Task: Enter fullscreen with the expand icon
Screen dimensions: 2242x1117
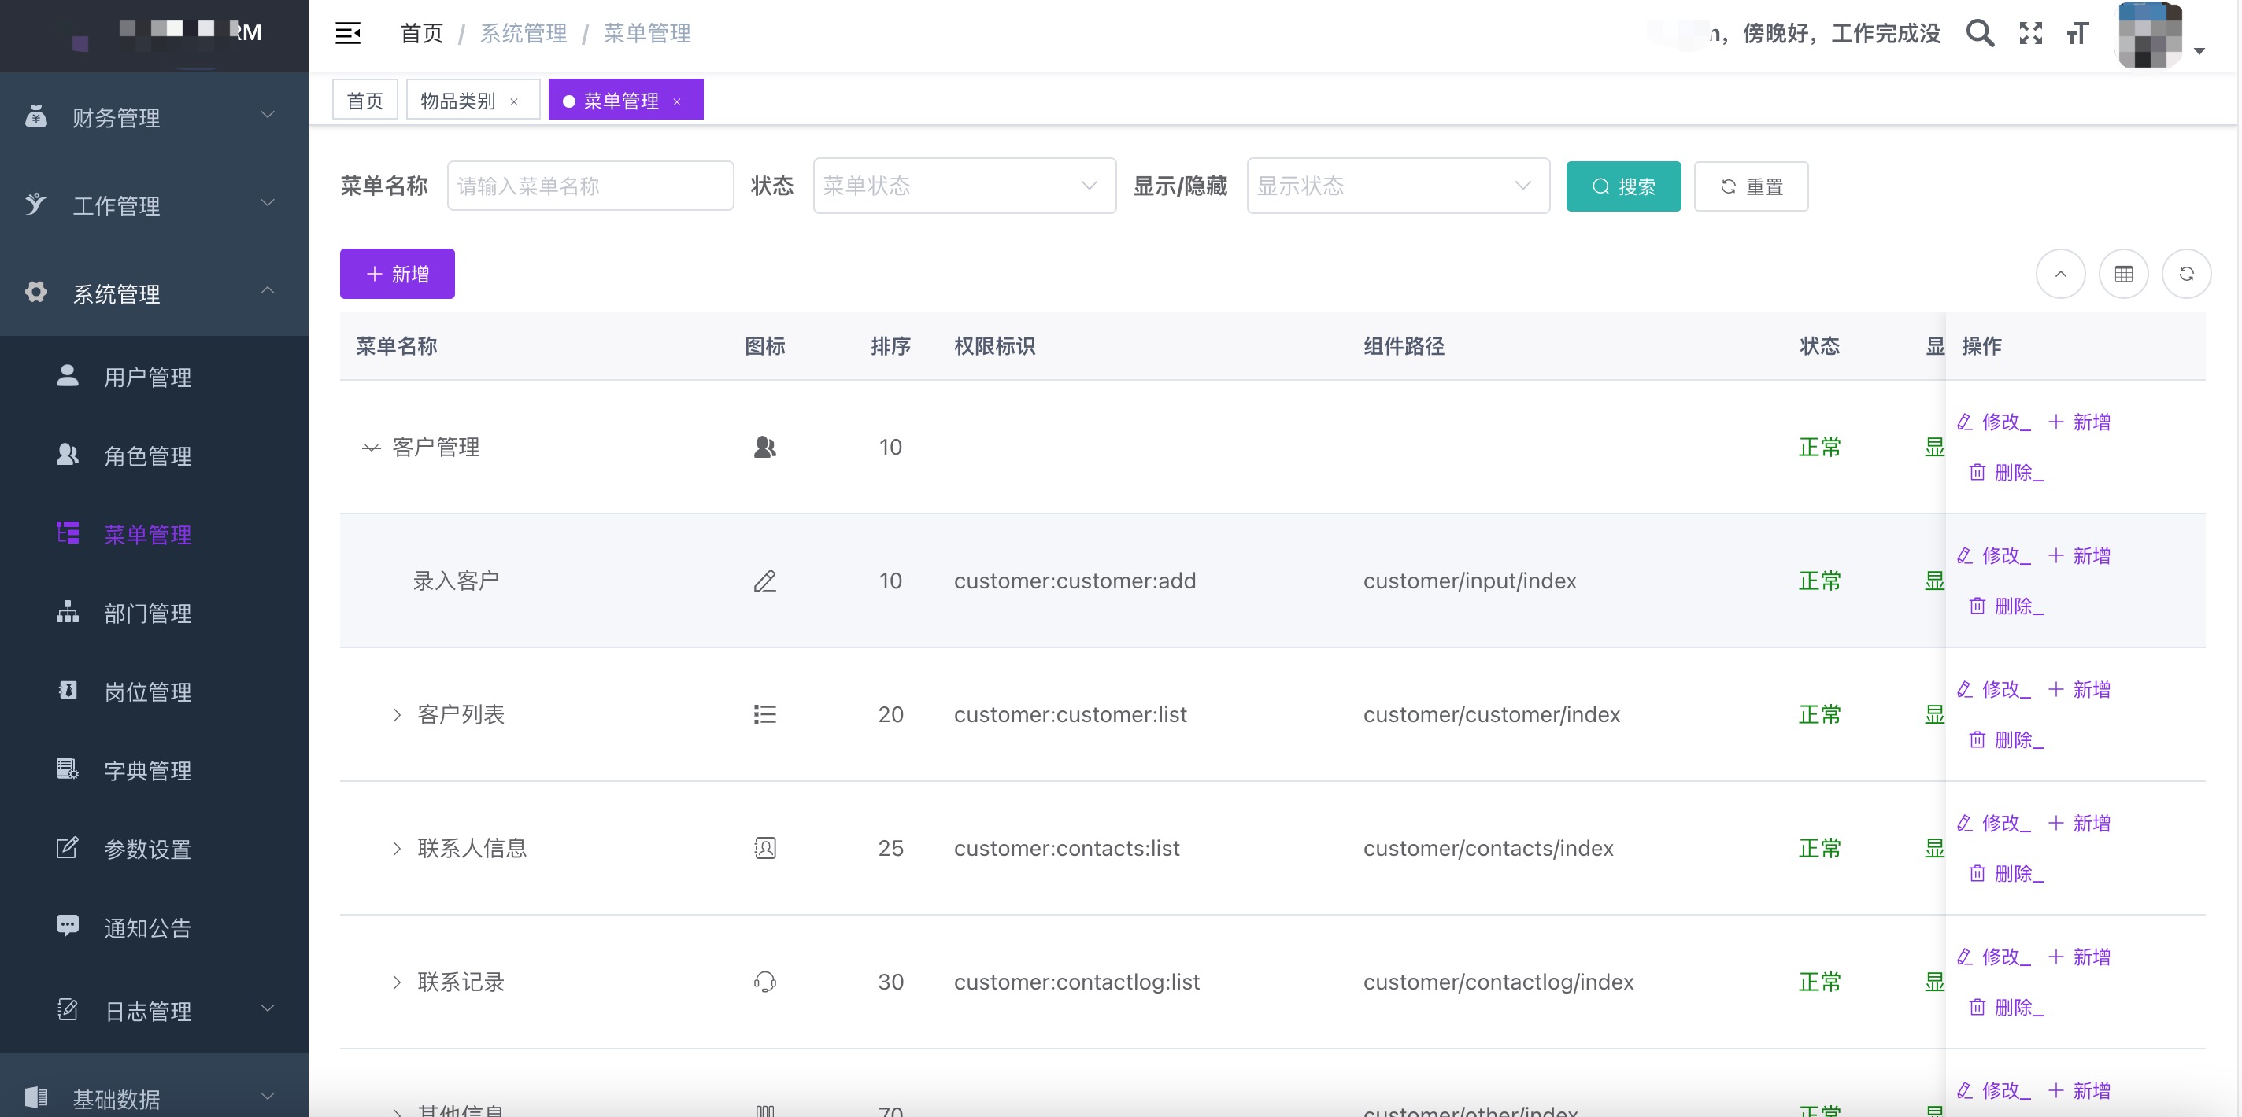Action: pyautogui.click(x=2030, y=33)
